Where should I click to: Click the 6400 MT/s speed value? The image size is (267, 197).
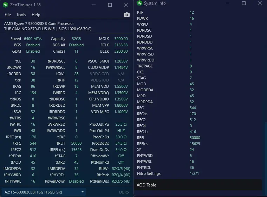(33, 39)
